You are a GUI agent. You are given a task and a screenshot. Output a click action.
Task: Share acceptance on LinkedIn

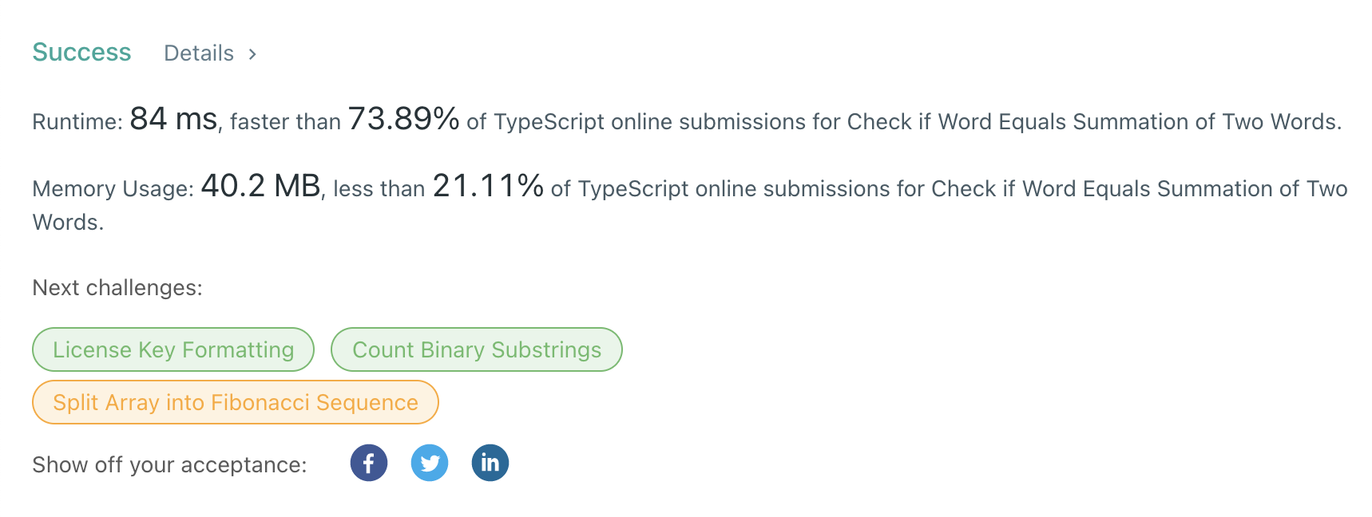pyautogui.click(x=490, y=463)
